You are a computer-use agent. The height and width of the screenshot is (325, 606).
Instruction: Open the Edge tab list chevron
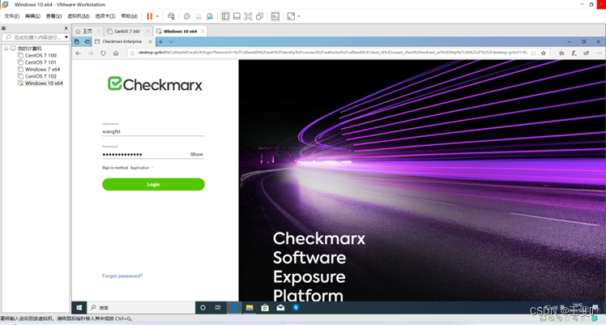[171, 41]
